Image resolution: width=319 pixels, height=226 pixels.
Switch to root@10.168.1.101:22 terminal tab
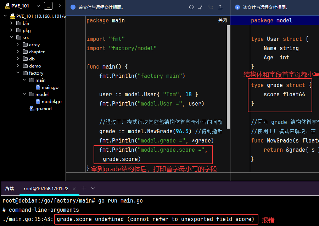coord(46,189)
